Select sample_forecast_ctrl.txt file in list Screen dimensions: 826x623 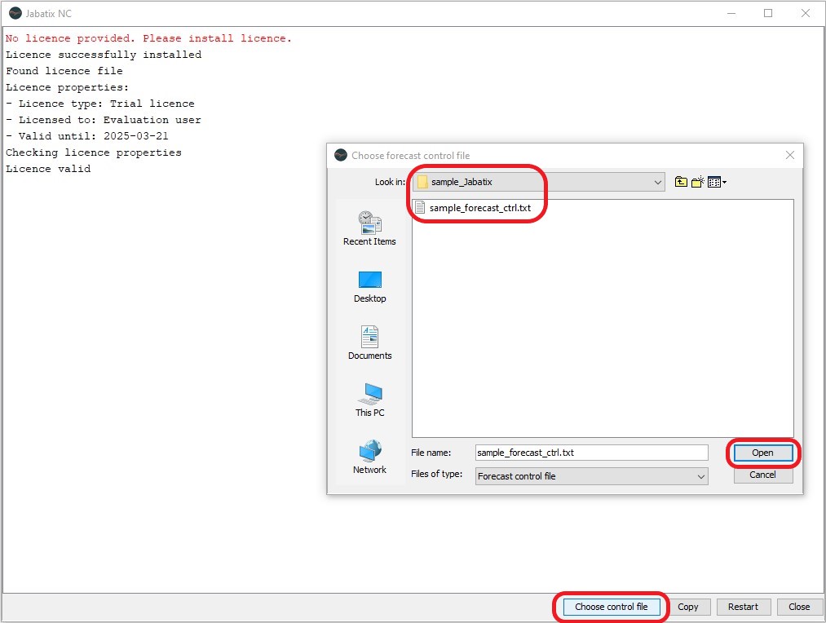tap(473, 207)
